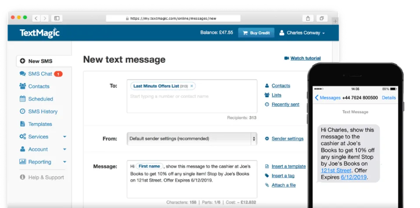Screen dimensions: 420x208
Task: Click the Help & Support info icon
Action: 22,177
